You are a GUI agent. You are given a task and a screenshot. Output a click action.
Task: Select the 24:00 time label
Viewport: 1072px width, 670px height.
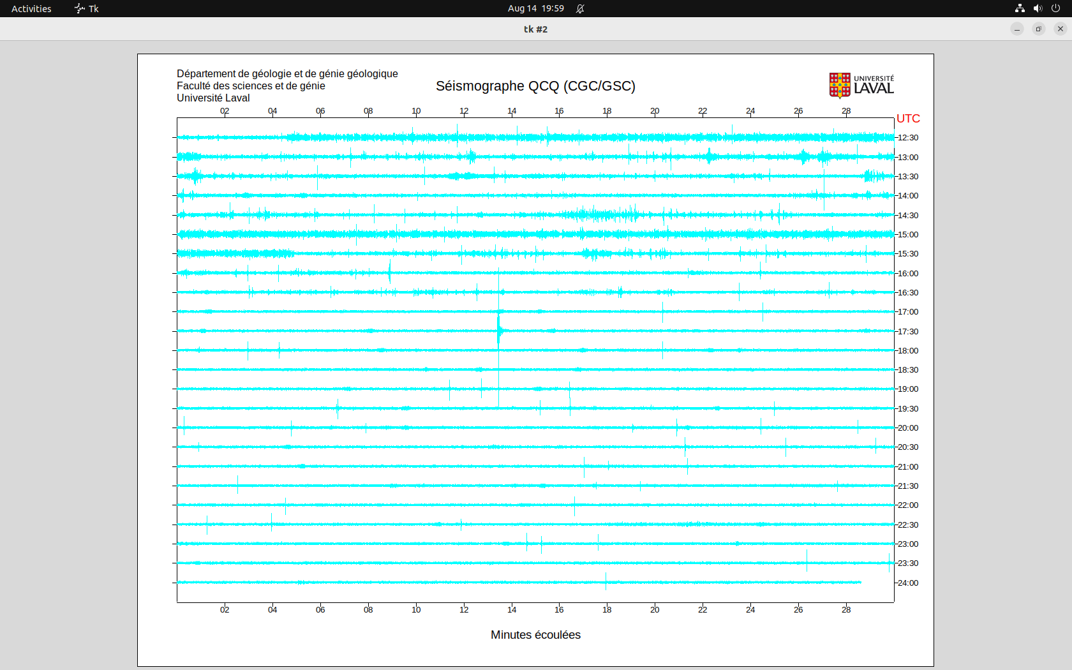tap(908, 583)
